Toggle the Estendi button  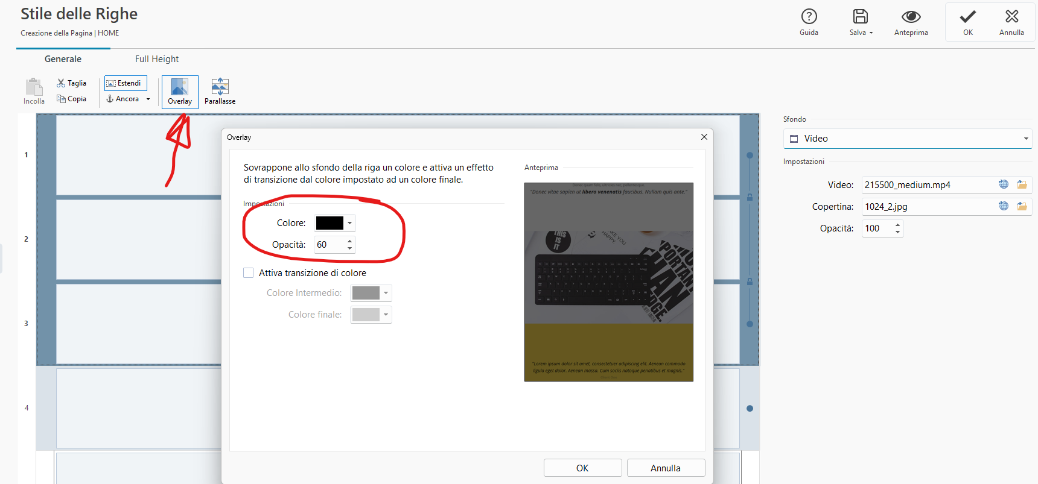[126, 83]
